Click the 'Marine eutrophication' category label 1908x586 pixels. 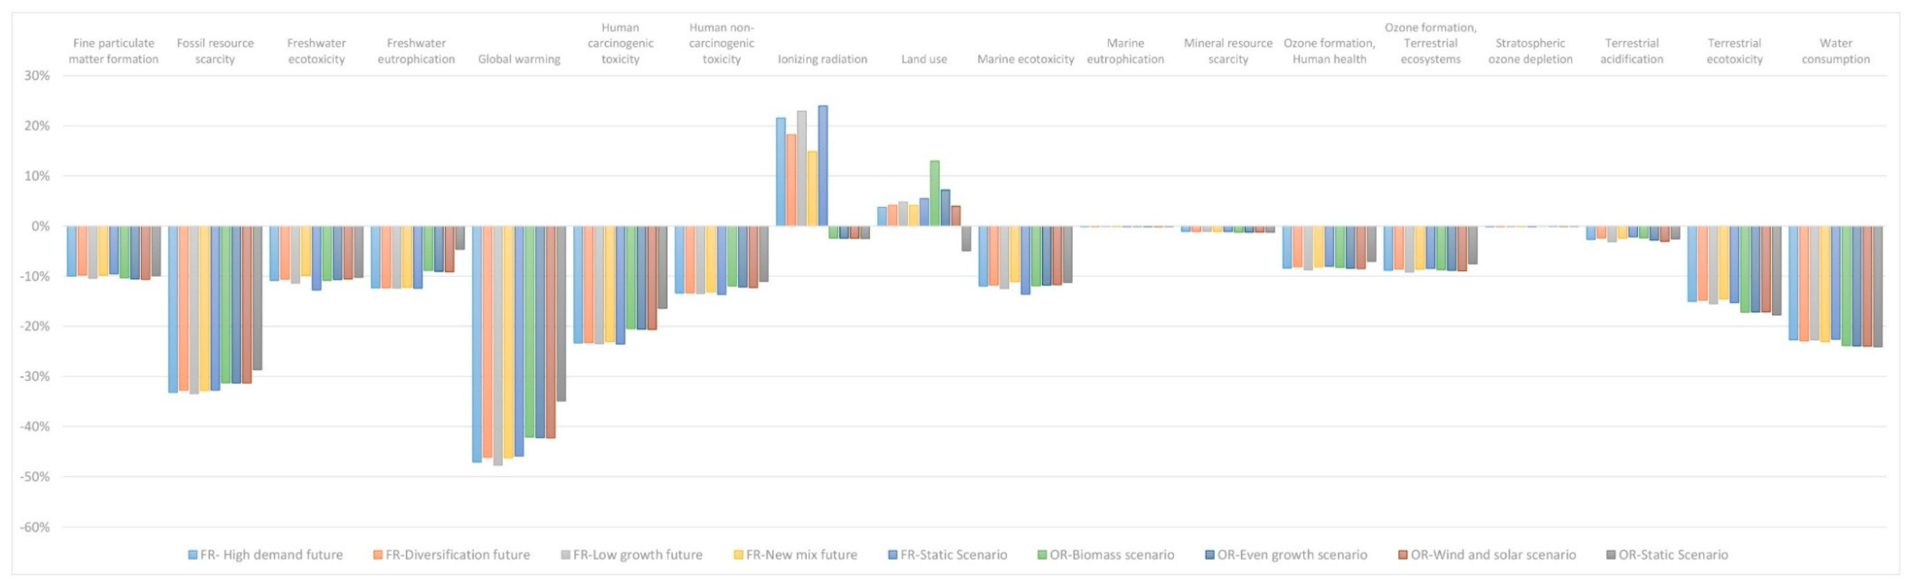(x=1125, y=51)
